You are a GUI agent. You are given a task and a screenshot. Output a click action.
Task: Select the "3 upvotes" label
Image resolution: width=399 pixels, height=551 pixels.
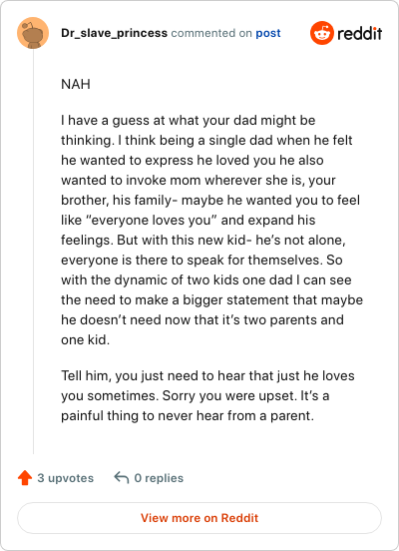point(65,478)
